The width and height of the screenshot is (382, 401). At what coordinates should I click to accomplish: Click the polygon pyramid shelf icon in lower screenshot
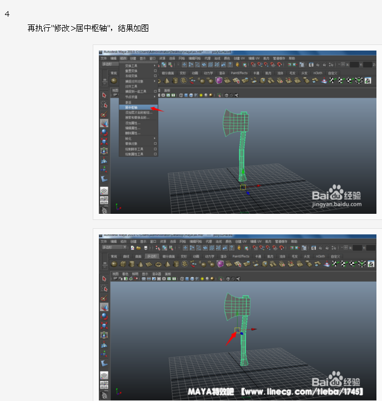pyautogui.click(x=169, y=264)
